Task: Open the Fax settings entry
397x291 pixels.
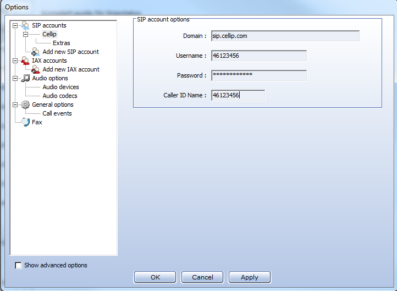Action: [x=37, y=122]
